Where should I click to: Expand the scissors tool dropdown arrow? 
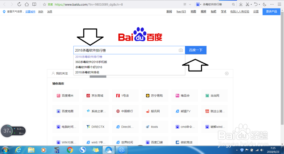(251, 5)
